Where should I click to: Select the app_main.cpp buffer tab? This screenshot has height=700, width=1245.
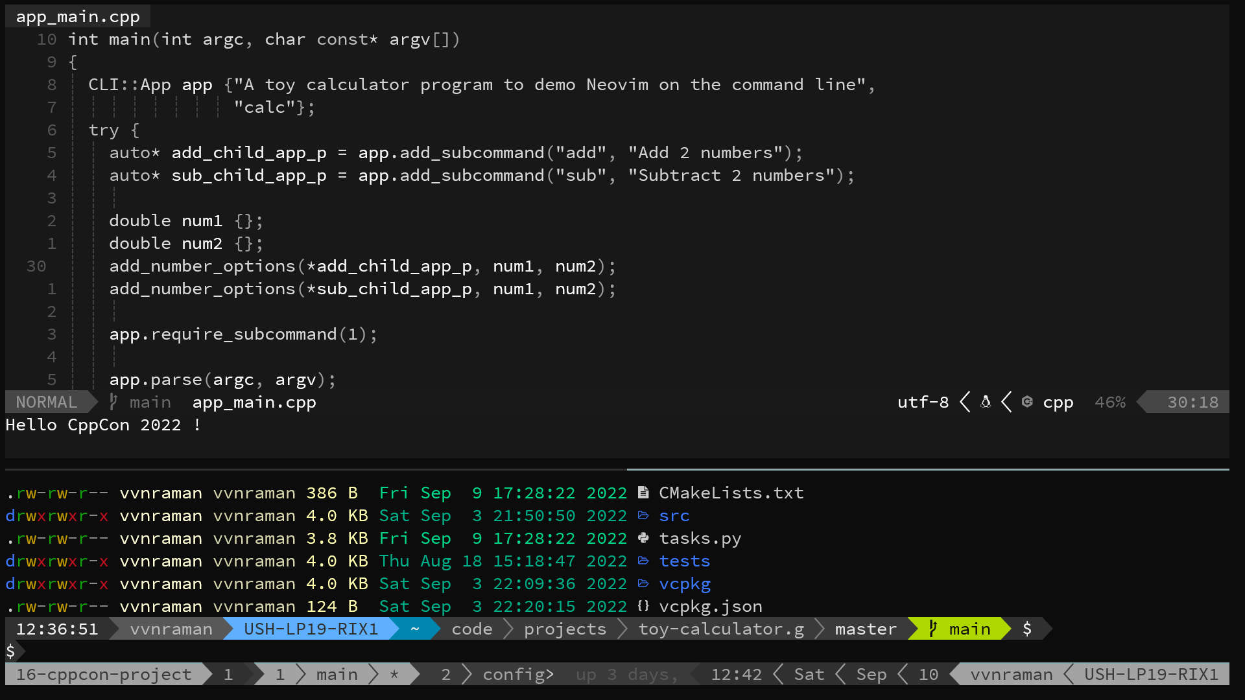[78, 16]
